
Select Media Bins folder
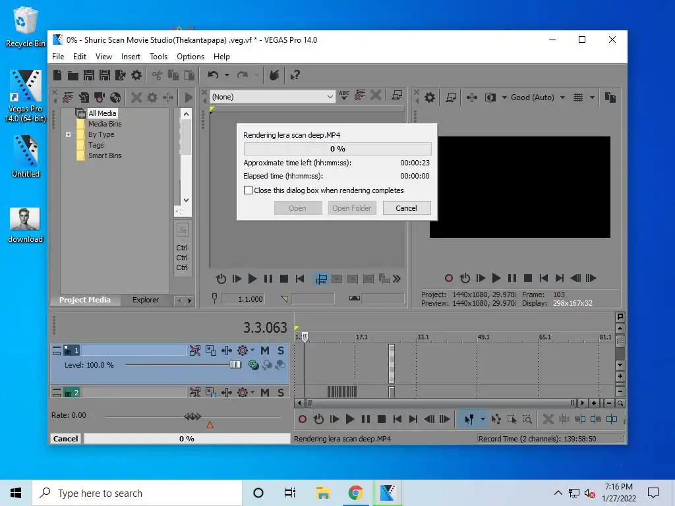coord(105,124)
